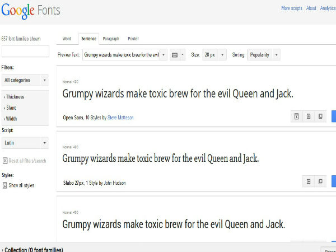Viewport: 336px width, 252px height.
Task: Expand the Collection bar at the bottom
Action: pos(32,249)
